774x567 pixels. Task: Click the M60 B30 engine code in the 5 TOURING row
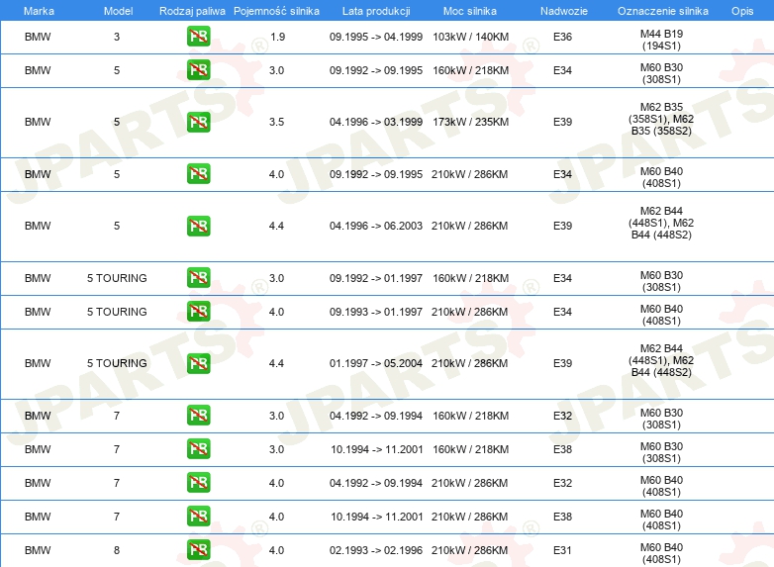click(661, 281)
